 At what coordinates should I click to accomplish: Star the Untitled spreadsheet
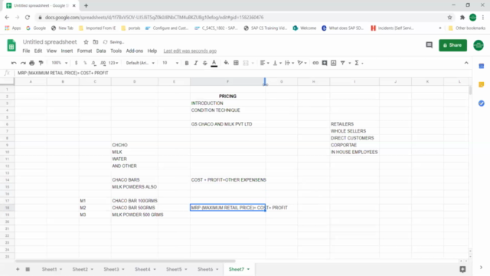(86, 42)
